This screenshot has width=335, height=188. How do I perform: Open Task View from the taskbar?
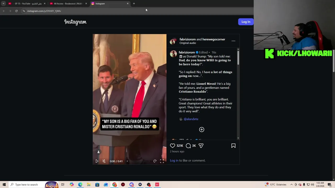tap(63, 185)
